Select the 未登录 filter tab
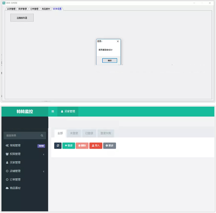Viewport: 216px width, 213px height. pos(74,133)
